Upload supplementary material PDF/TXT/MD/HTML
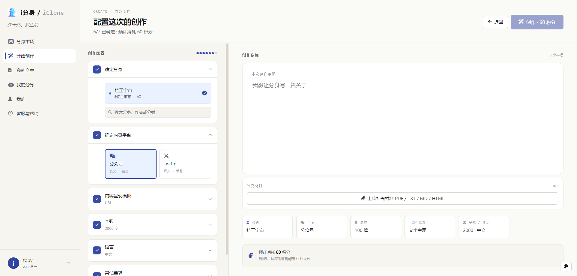The image size is (577, 276). point(402,198)
